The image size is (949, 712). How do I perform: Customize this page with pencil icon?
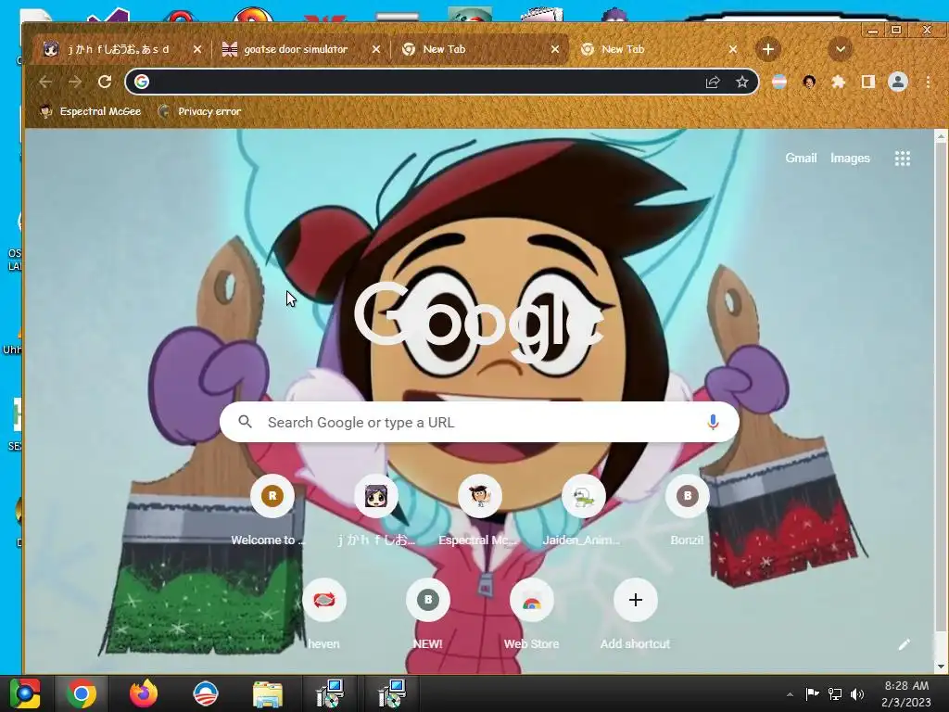[x=905, y=644]
